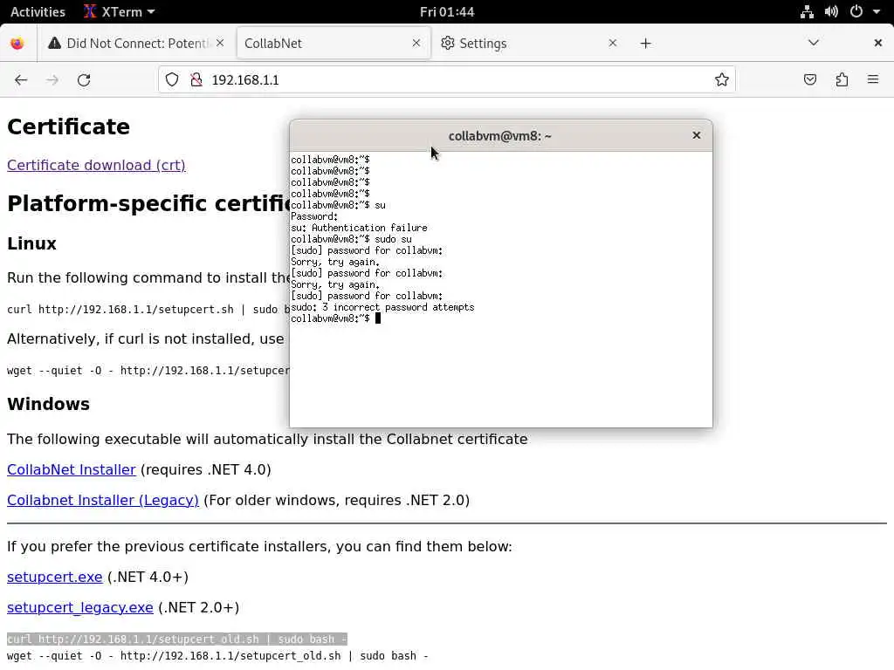Close the CollabNet tab

pyautogui.click(x=416, y=44)
